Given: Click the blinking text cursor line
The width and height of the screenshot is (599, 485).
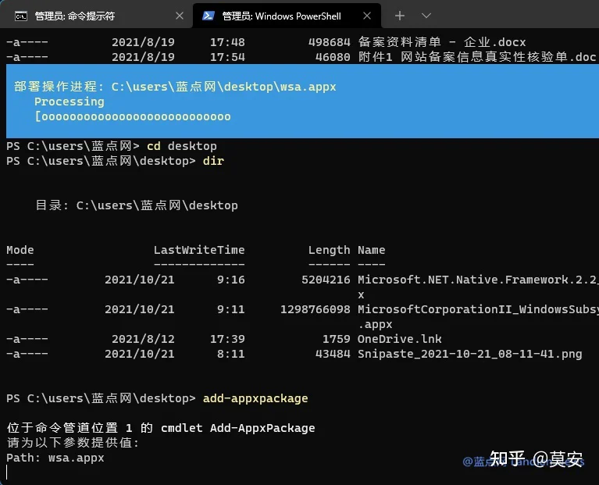Looking at the screenshot, I should click(7, 473).
